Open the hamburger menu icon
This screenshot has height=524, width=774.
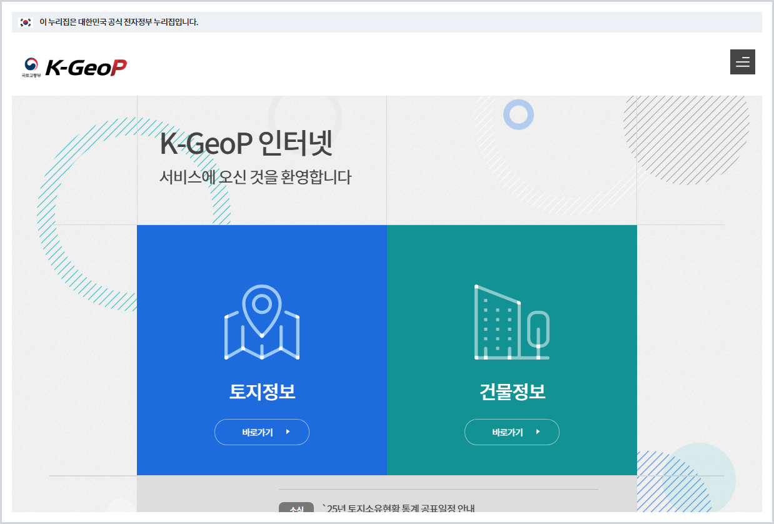pyautogui.click(x=742, y=62)
